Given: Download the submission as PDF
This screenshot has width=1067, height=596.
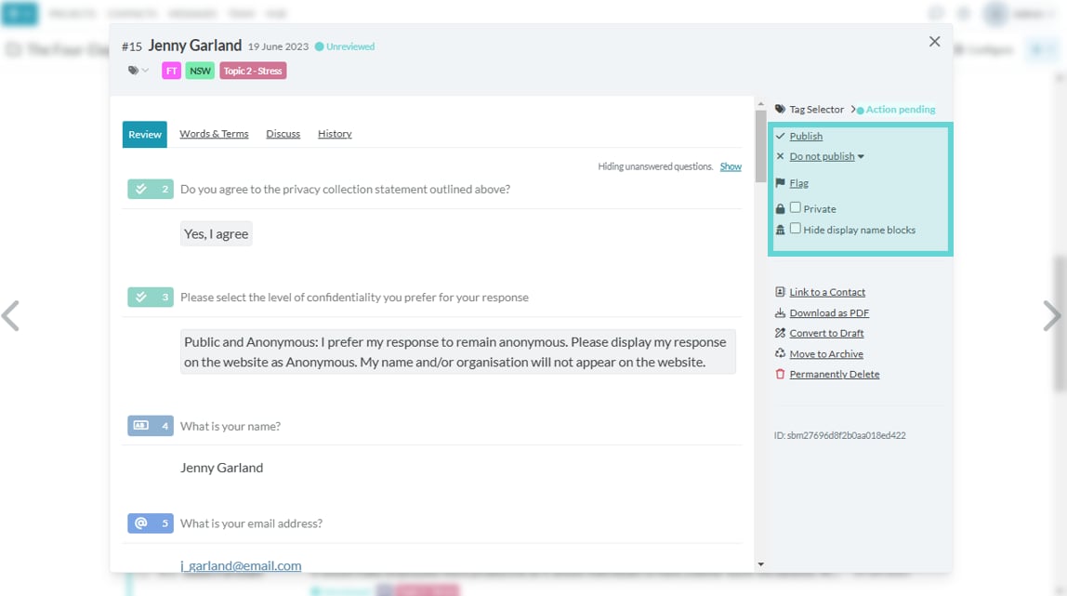Looking at the screenshot, I should 829,313.
